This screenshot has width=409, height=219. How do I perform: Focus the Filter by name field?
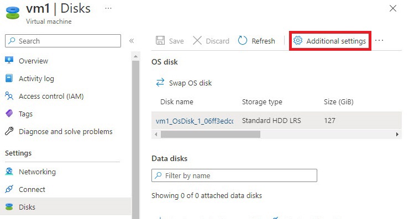234,175
